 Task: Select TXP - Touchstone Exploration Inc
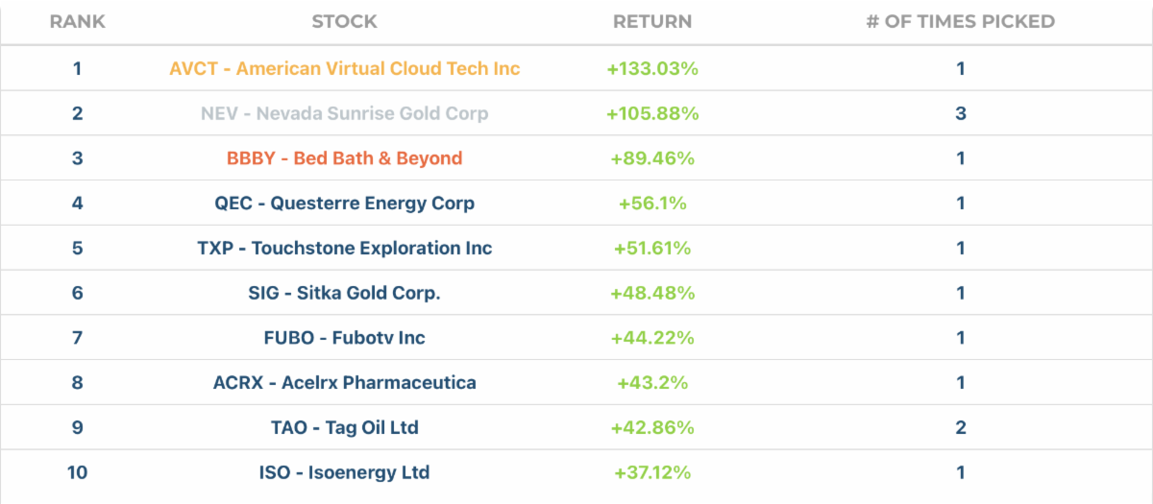tap(345, 248)
